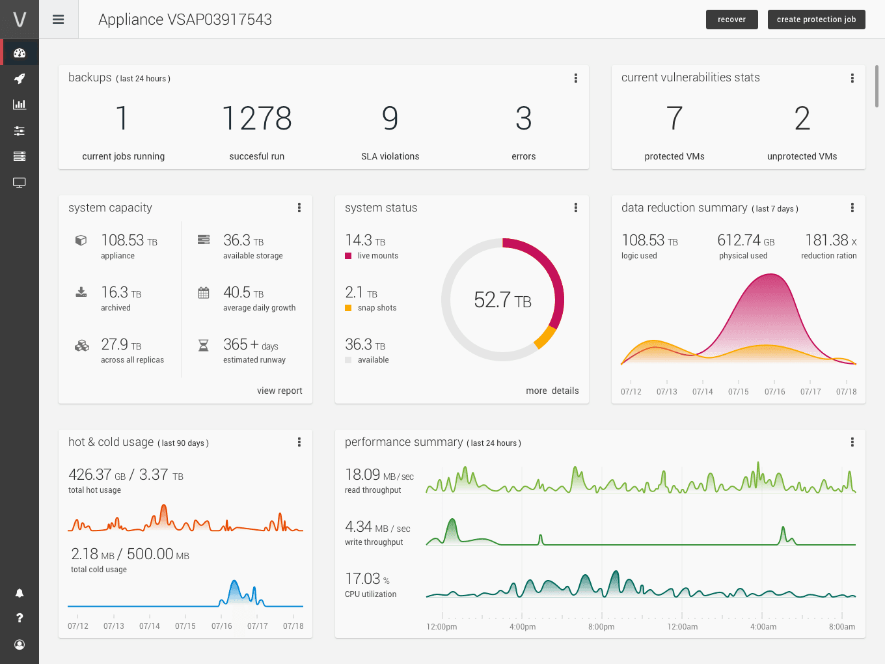This screenshot has height=664, width=885.
Task: Click the 2 unprotected VMs count
Action: (x=802, y=118)
